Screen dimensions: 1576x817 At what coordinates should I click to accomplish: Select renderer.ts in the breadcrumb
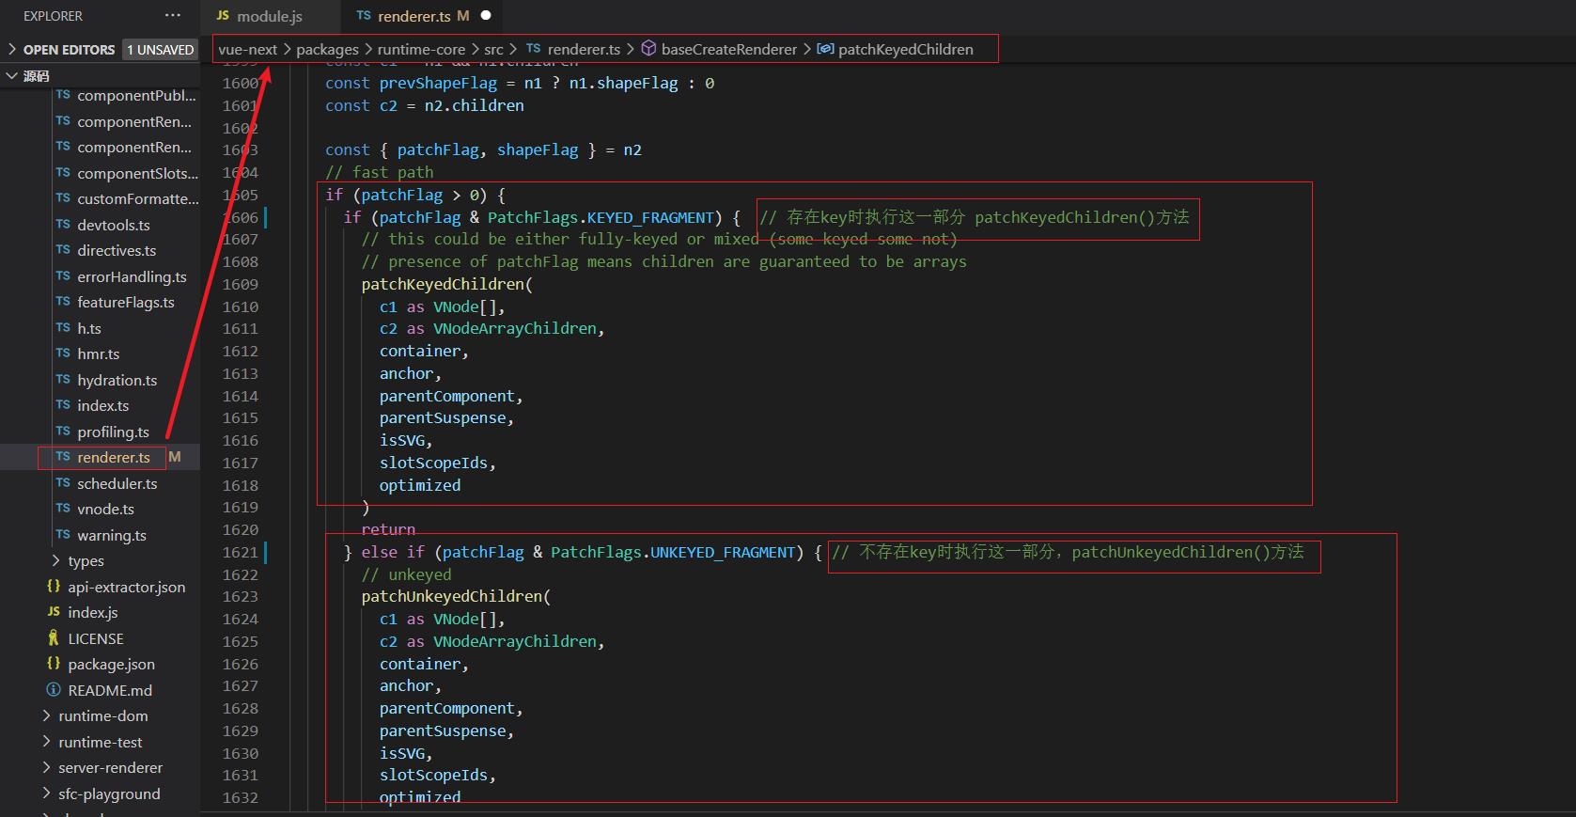584,50
